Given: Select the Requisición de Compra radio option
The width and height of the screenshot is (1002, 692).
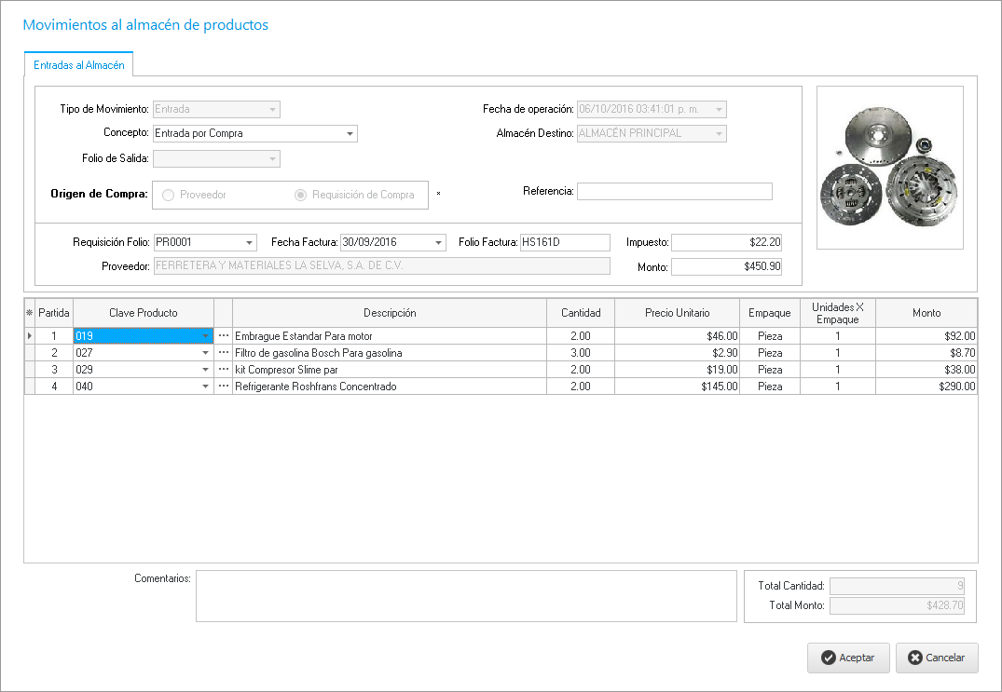Looking at the screenshot, I should coord(301,195).
